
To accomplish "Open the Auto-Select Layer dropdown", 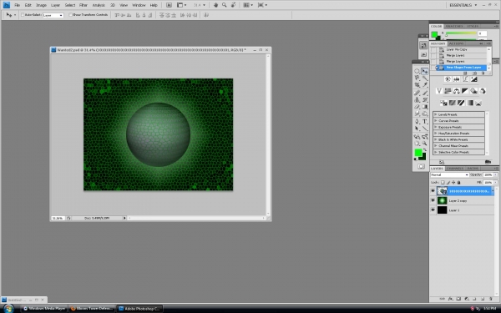I will [53, 15].
